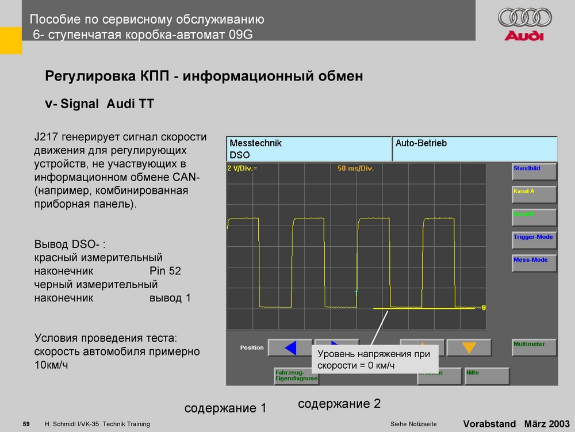The width and height of the screenshot is (575, 432).
Task: Click the '50 ms/Div.' time base label
Action: tap(355, 169)
